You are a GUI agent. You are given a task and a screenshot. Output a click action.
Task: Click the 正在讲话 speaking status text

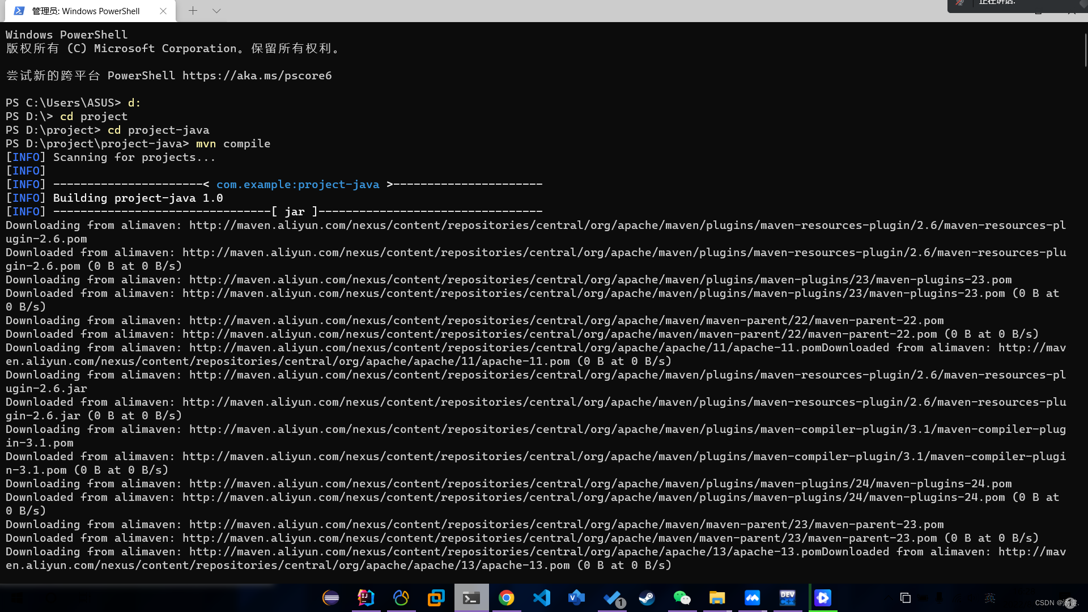pyautogui.click(x=997, y=3)
